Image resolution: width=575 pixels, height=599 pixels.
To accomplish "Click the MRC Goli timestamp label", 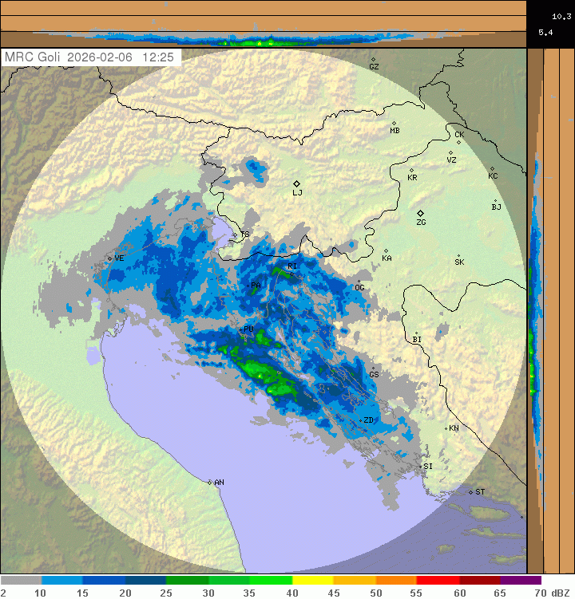I will pyautogui.click(x=92, y=57).
